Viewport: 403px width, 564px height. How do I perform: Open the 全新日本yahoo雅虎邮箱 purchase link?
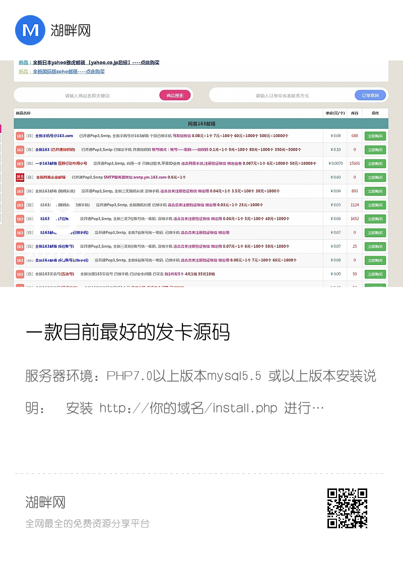pyautogui.click(x=96, y=62)
